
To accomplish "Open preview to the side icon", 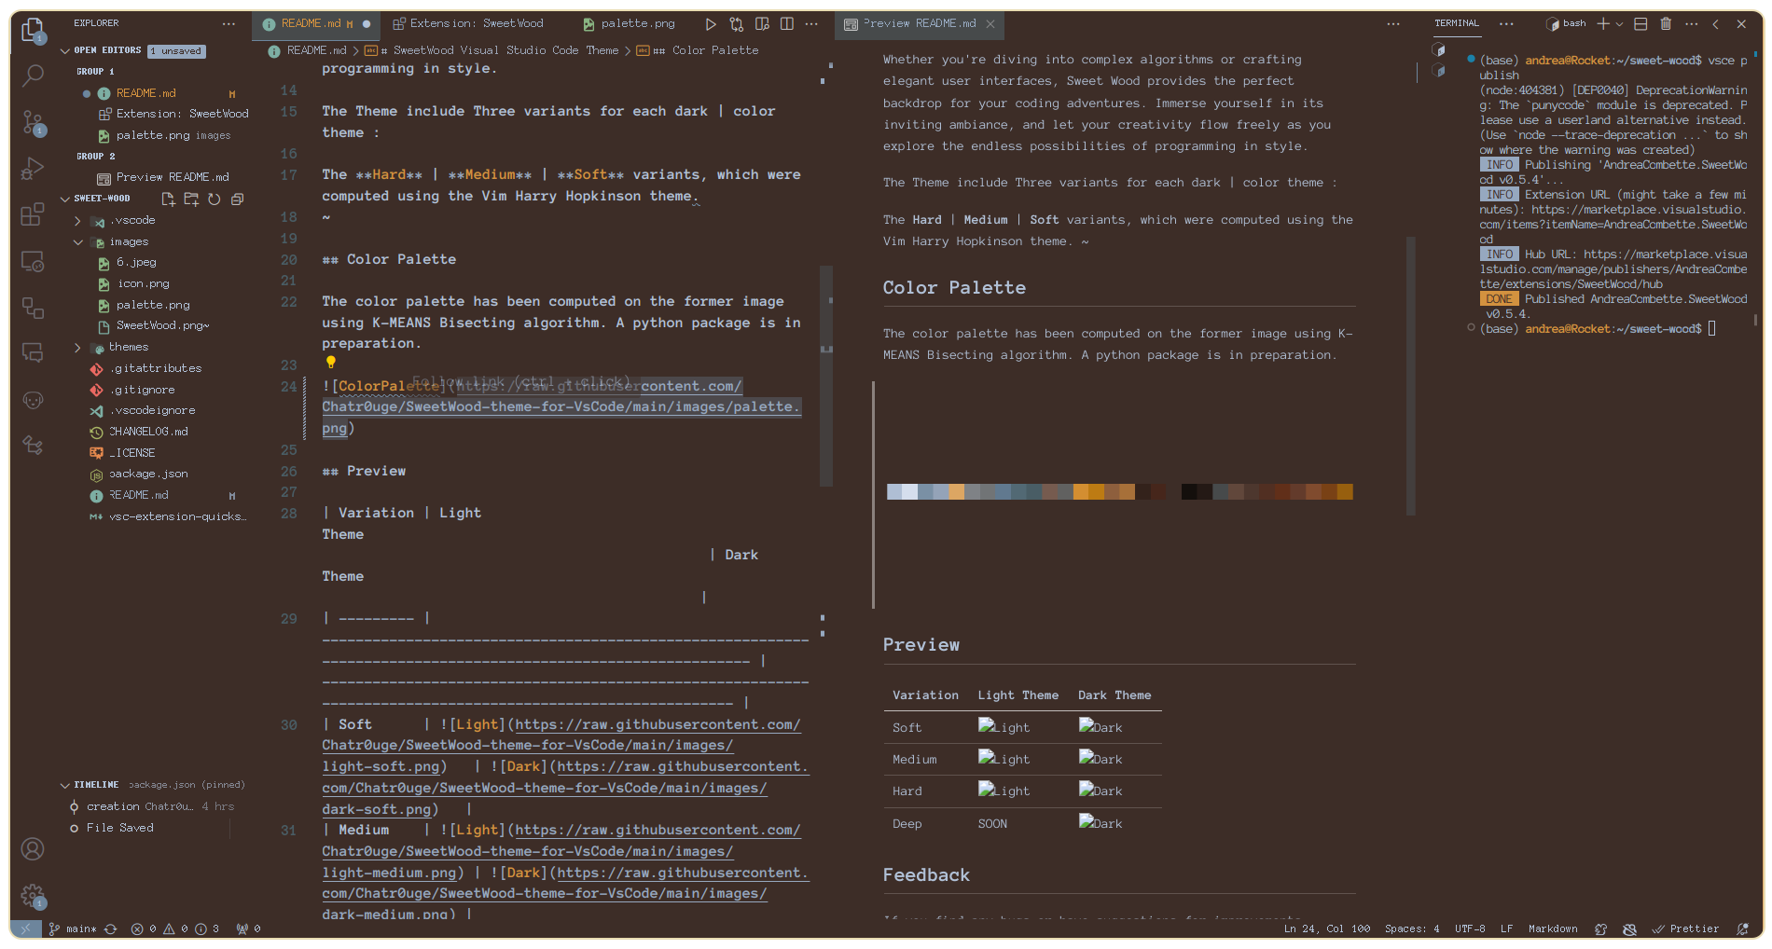I will [762, 24].
